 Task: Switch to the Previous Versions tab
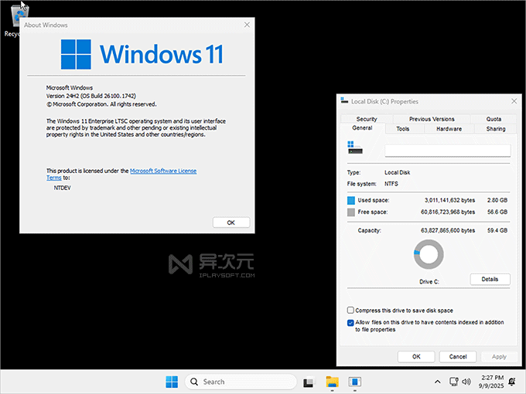pos(432,119)
